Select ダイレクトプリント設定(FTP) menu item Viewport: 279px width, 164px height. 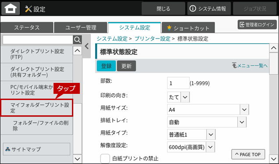tap(36, 54)
